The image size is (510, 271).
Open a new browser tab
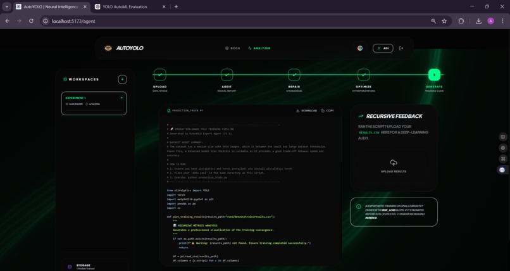pyautogui.click(x=176, y=7)
